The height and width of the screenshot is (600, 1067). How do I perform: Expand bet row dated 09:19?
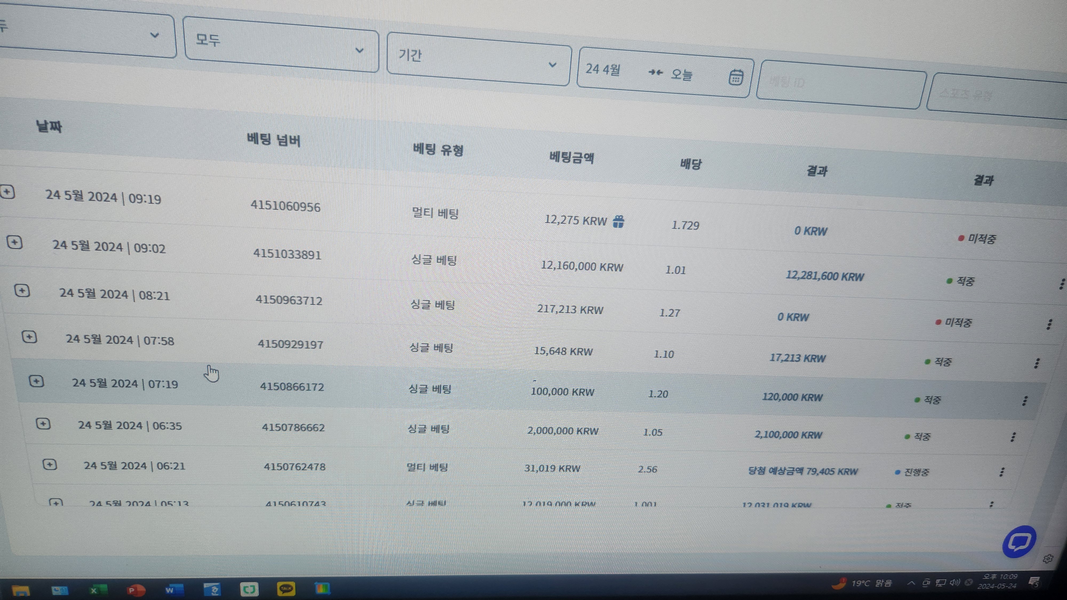point(7,192)
